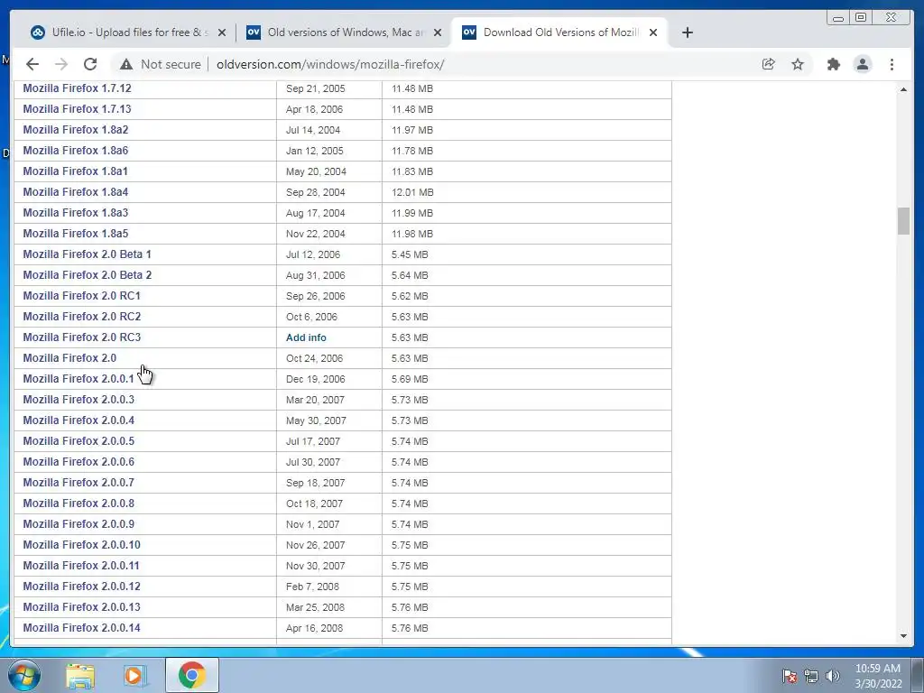Select the size value 12.01 MB

click(x=412, y=192)
